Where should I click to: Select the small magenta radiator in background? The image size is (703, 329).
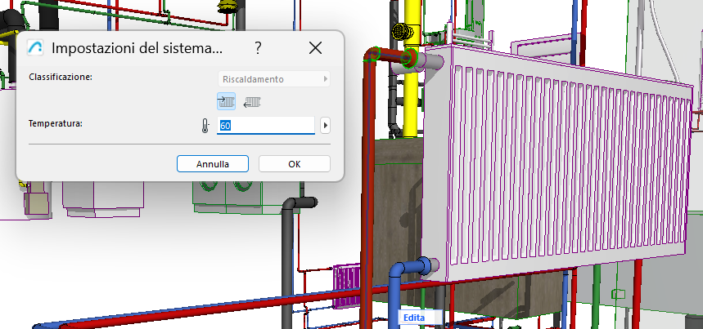pyautogui.click(x=346, y=286)
